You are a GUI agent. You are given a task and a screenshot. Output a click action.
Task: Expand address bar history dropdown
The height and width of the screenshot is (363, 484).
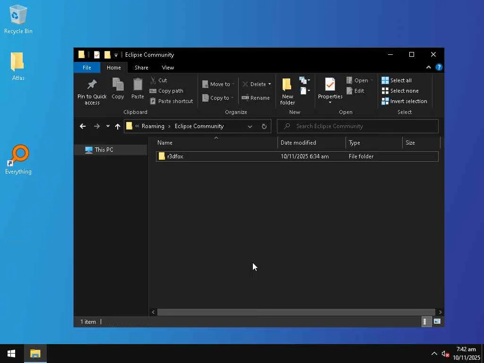[x=250, y=126]
